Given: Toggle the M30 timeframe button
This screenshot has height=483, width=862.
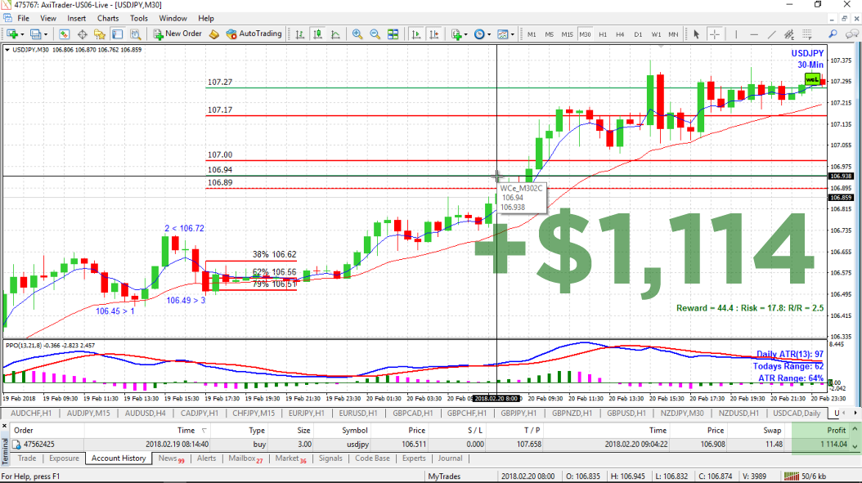Looking at the screenshot, I should click(585, 34).
